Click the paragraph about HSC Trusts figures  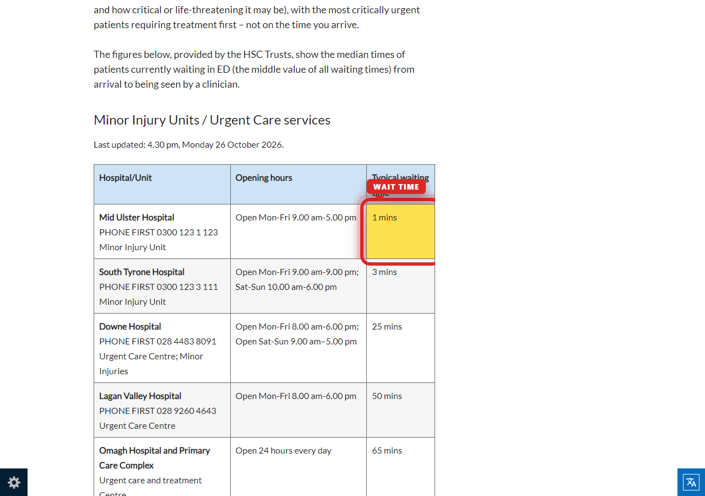pyautogui.click(x=254, y=69)
